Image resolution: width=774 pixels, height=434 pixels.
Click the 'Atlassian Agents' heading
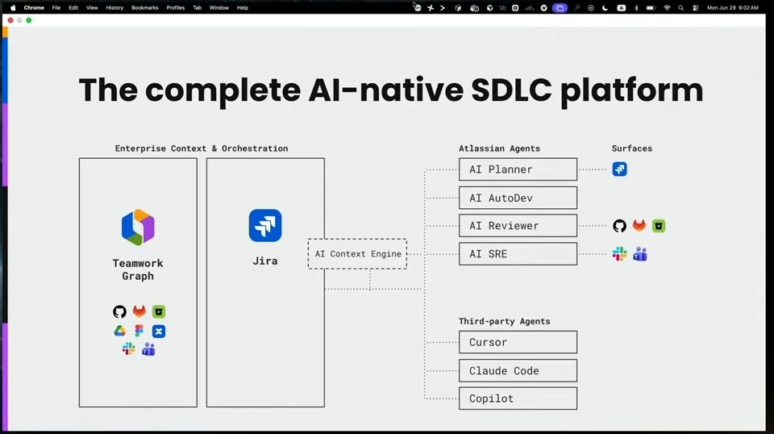coord(499,148)
